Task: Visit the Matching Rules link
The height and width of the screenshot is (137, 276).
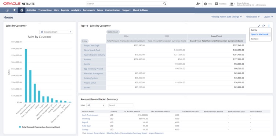Action: click(x=113, y=133)
